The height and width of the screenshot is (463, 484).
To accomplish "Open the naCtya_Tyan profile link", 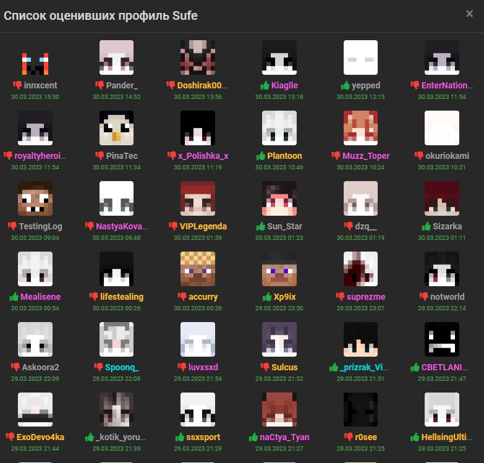I will click(284, 437).
